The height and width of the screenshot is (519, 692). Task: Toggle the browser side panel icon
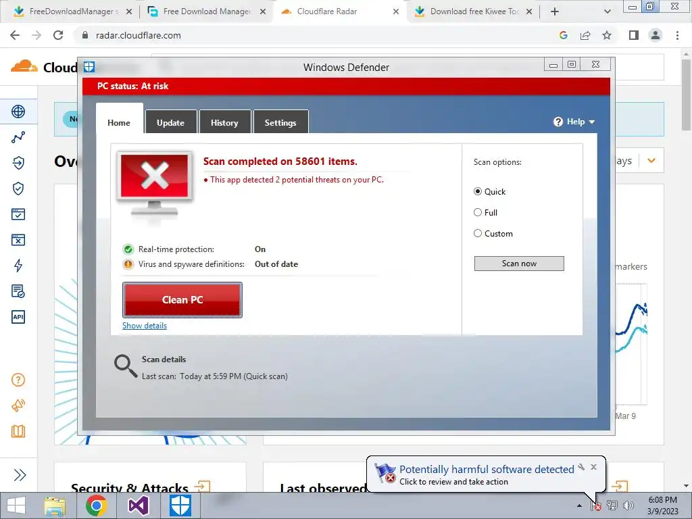click(x=634, y=35)
